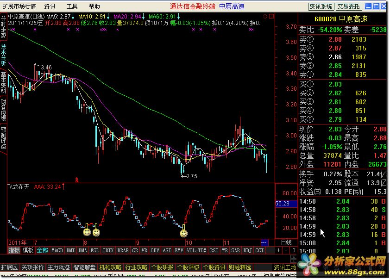Open the 智能解盘 bottom tab
The height and width of the screenshot is (279, 390).
[84, 267]
